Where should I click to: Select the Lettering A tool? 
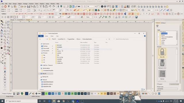tap(2, 31)
